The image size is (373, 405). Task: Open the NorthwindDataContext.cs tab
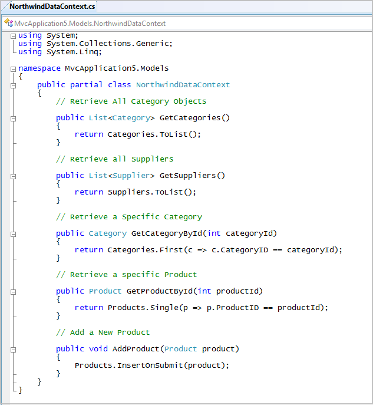coord(51,6)
